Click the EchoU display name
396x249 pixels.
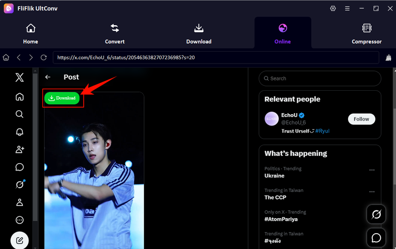click(x=289, y=115)
